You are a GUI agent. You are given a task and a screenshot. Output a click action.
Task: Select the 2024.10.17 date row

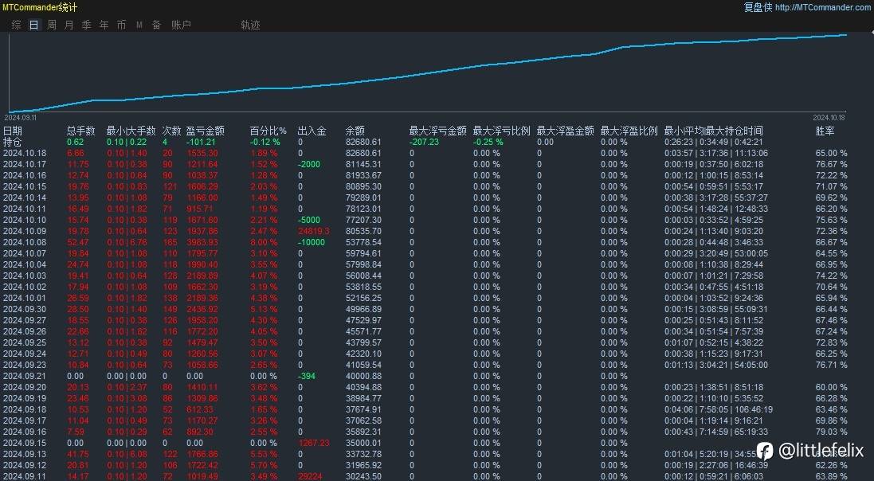click(25, 164)
